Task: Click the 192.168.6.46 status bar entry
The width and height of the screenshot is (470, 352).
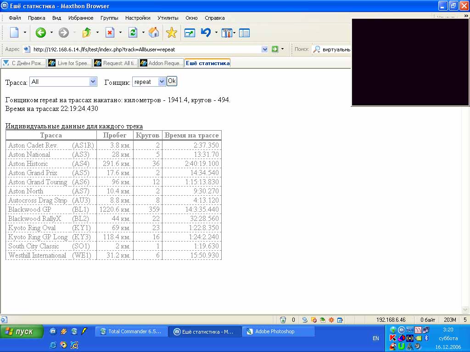Action: (391, 320)
